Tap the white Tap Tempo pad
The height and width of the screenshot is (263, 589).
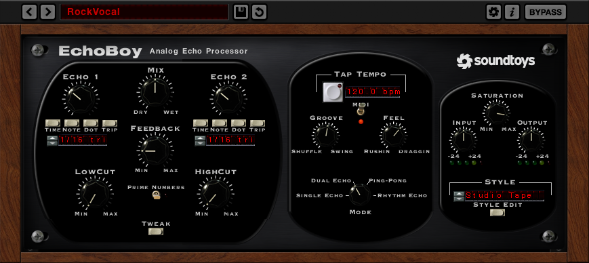pos(333,92)
